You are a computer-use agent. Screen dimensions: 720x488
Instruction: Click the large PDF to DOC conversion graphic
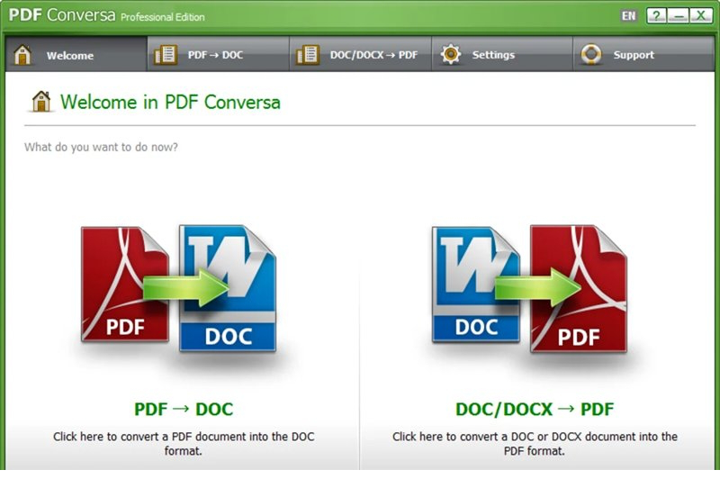[179, 289]
